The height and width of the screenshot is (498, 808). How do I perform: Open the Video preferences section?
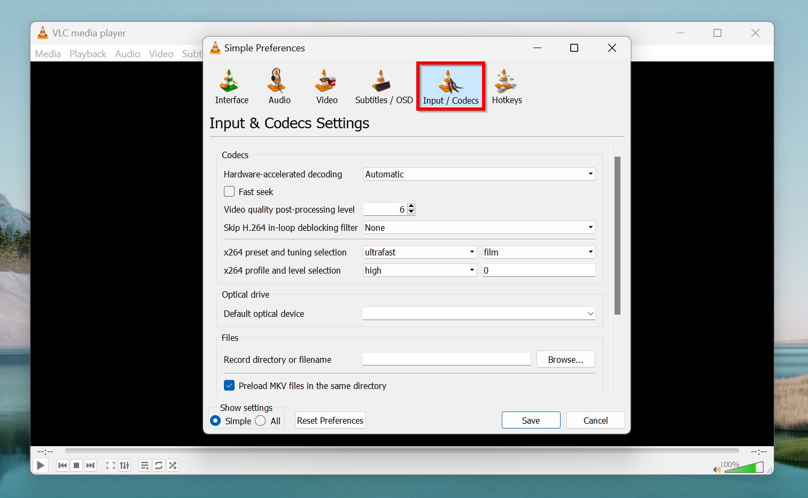coord(325,85)
